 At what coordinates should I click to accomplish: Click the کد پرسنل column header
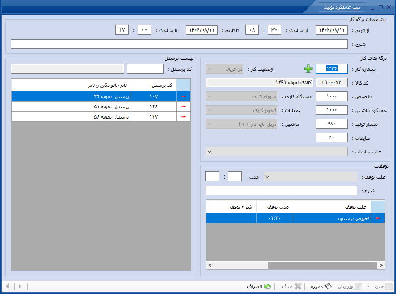click(x=154, y=85)
